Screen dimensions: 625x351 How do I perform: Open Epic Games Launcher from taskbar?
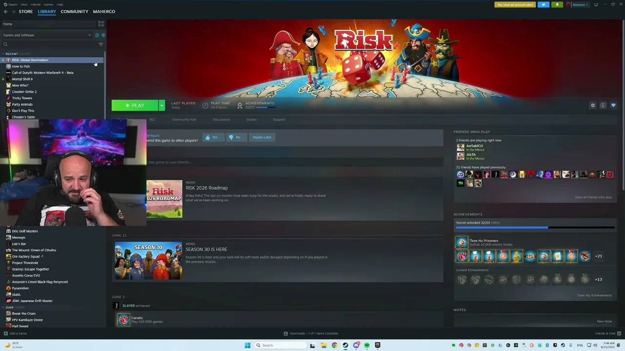[377, 345]
